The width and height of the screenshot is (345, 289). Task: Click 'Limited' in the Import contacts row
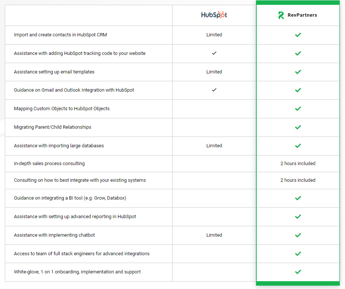coord(214,35)
